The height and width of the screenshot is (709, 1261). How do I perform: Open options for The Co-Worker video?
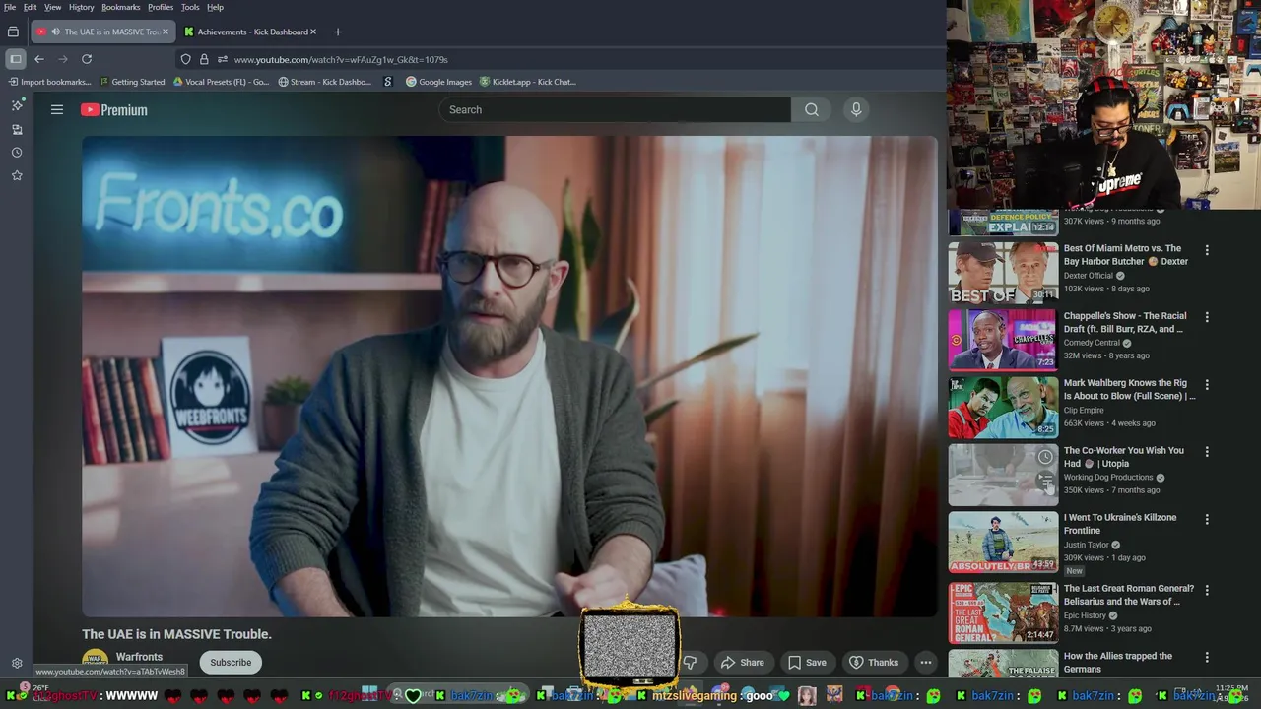tap(1207, 452)
